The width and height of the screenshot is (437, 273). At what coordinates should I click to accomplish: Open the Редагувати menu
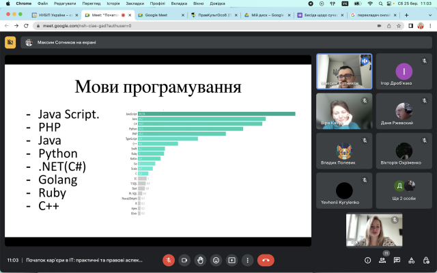tap(65, 3)
